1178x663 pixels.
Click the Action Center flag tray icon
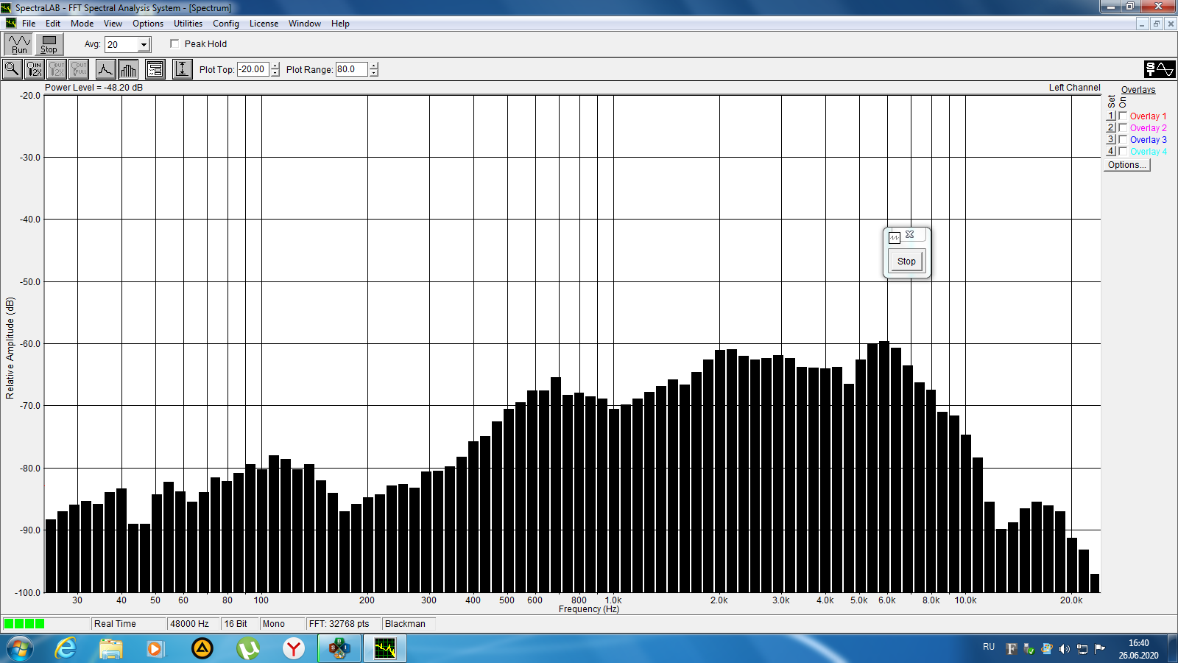[x=1100, y=649]
